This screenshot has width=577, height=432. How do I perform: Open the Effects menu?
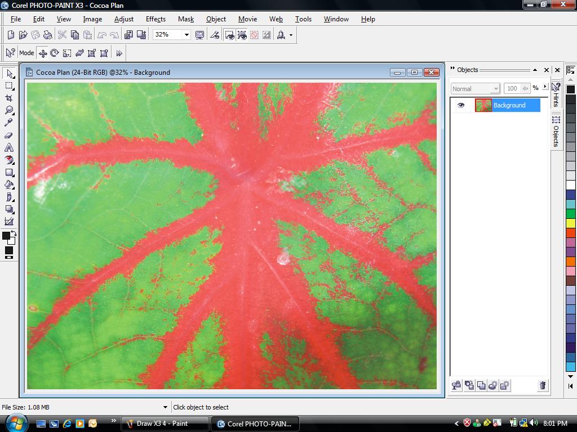click(x=156, y=19)
